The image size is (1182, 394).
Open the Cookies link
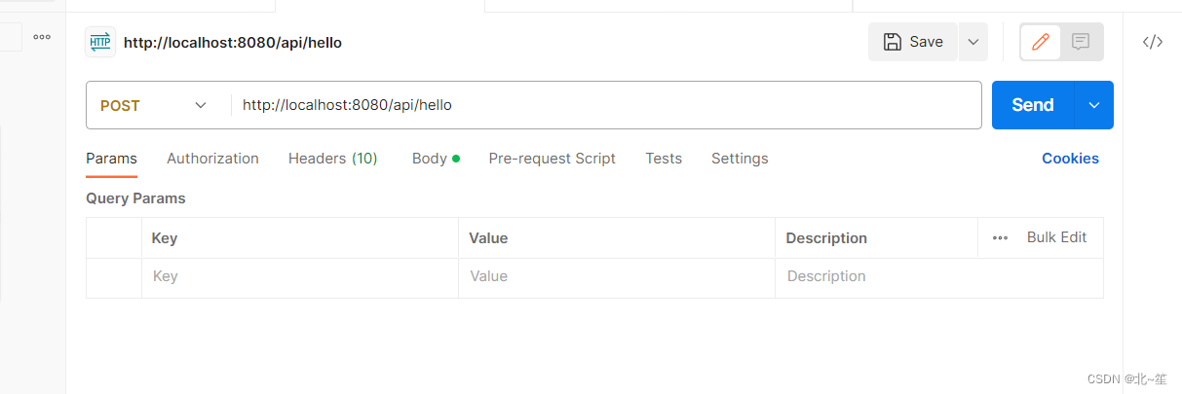1070,159
